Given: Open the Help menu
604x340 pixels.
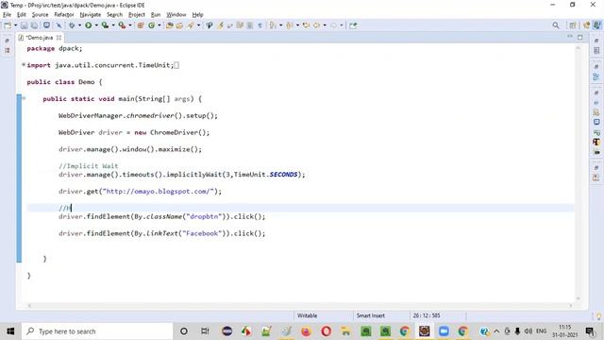Looking at the screenshot, I should [x=197, y=15].
